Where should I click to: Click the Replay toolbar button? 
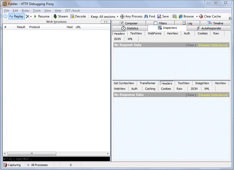coord(17,16)
